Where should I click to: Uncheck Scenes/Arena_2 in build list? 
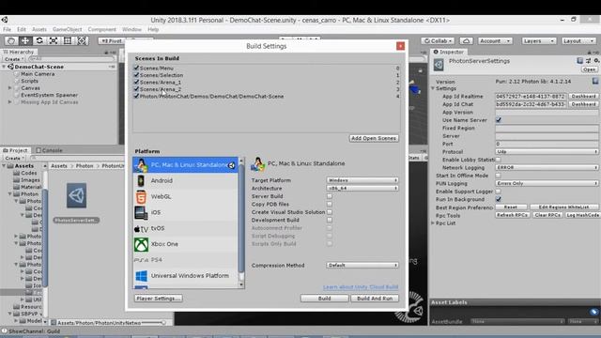(x=136, y=89)
